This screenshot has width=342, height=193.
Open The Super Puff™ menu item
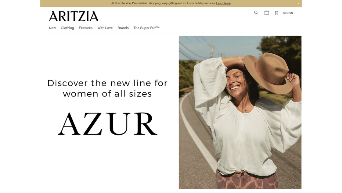[147, 28]
